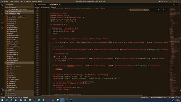Close the PlayState.hx editor tab
The height and width of the screenshot is (102, 181).
click(59, 5)
